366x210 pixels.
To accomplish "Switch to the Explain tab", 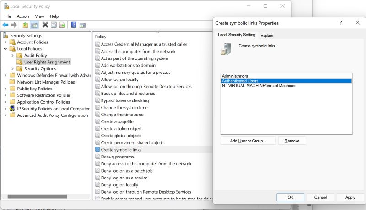I will click(x=267, y=36).
